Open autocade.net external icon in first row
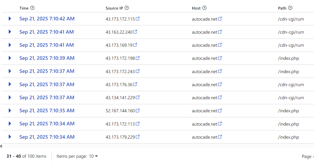The height and width of the screenshot is (164, 314). (220, 19)
